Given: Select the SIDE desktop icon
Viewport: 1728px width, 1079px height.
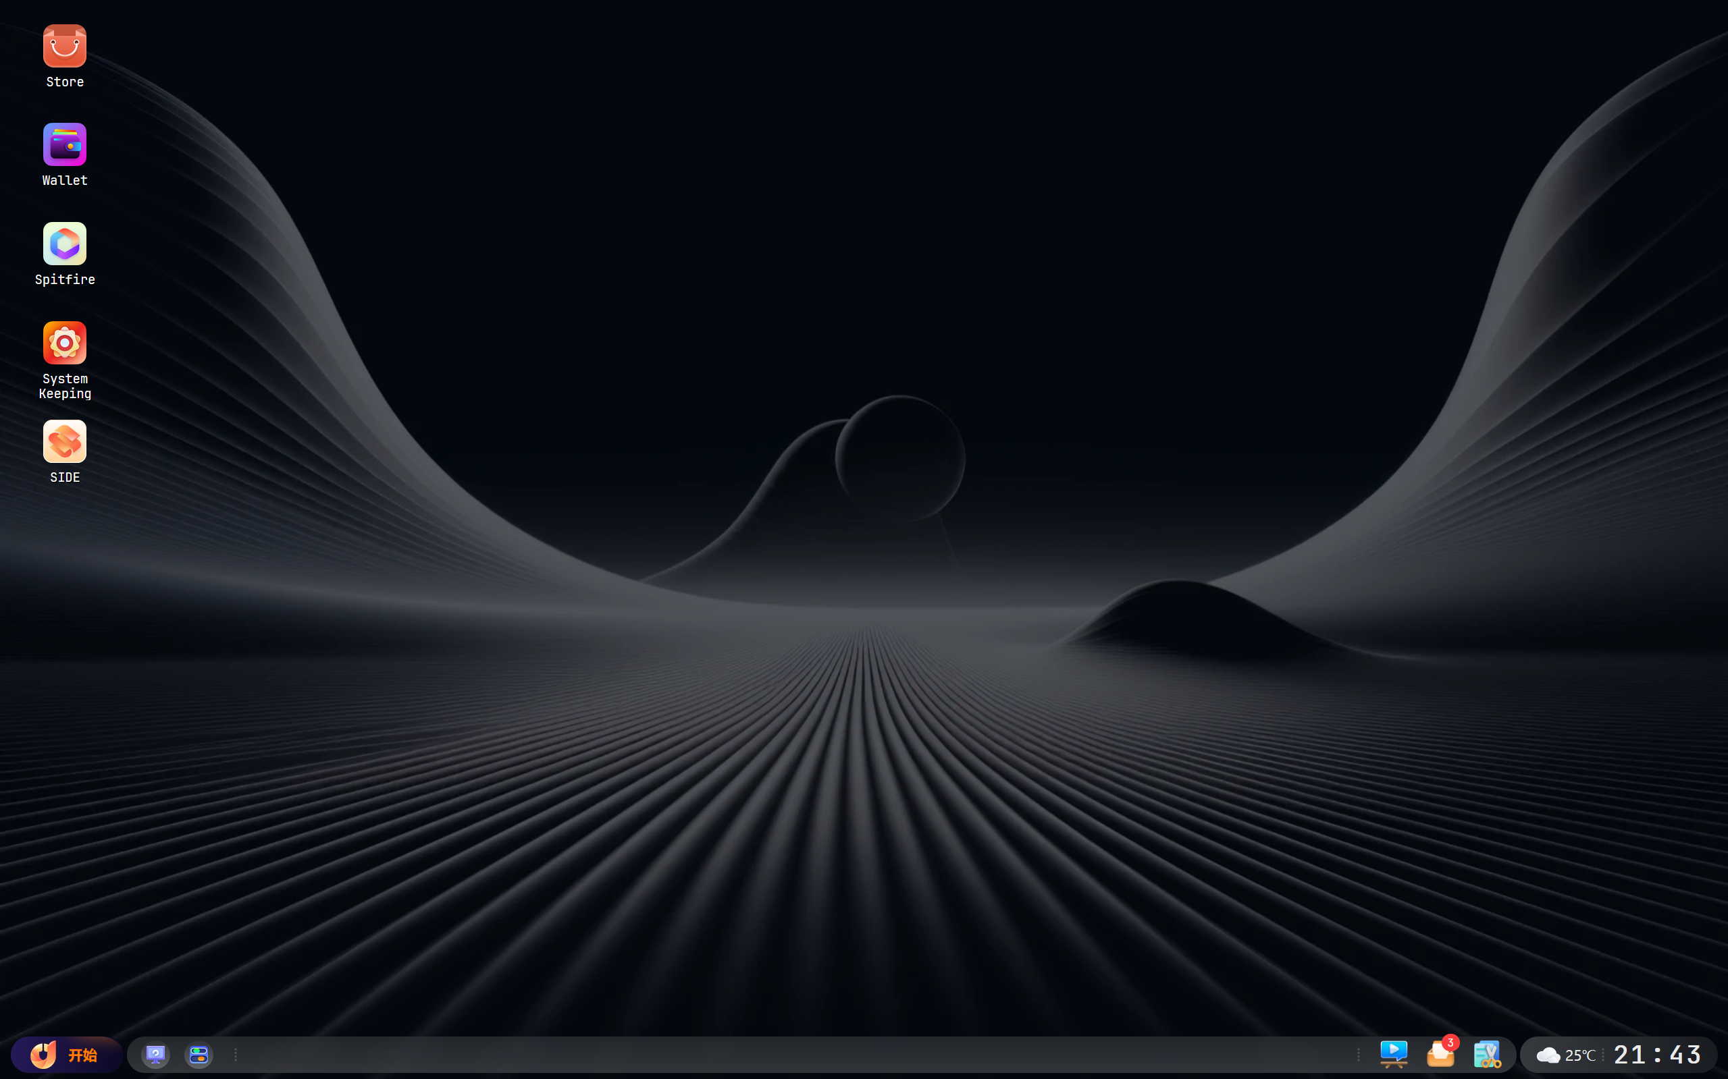Looking at the screenshot, I should 64,441.
